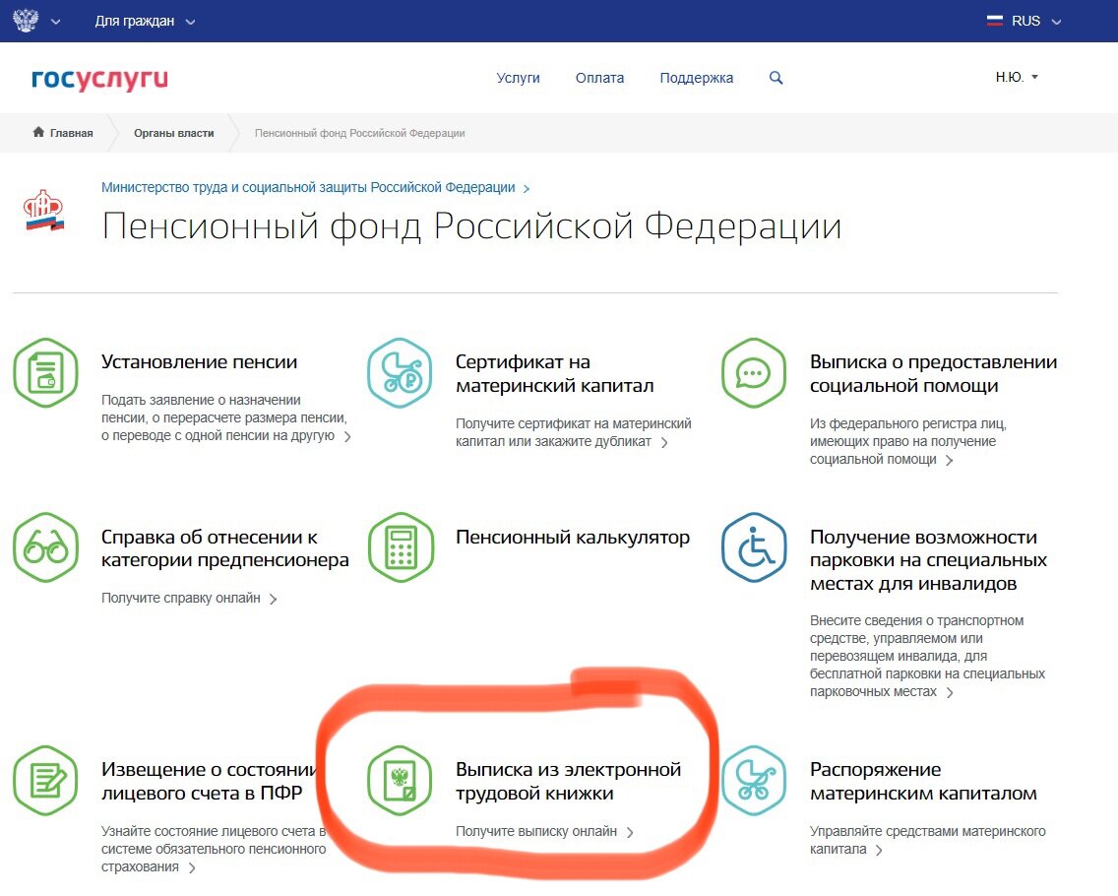This screenshot has width=1118, height=896.
Task: Open 'Получение возможности парковки' title
Action: coord(928,560)
